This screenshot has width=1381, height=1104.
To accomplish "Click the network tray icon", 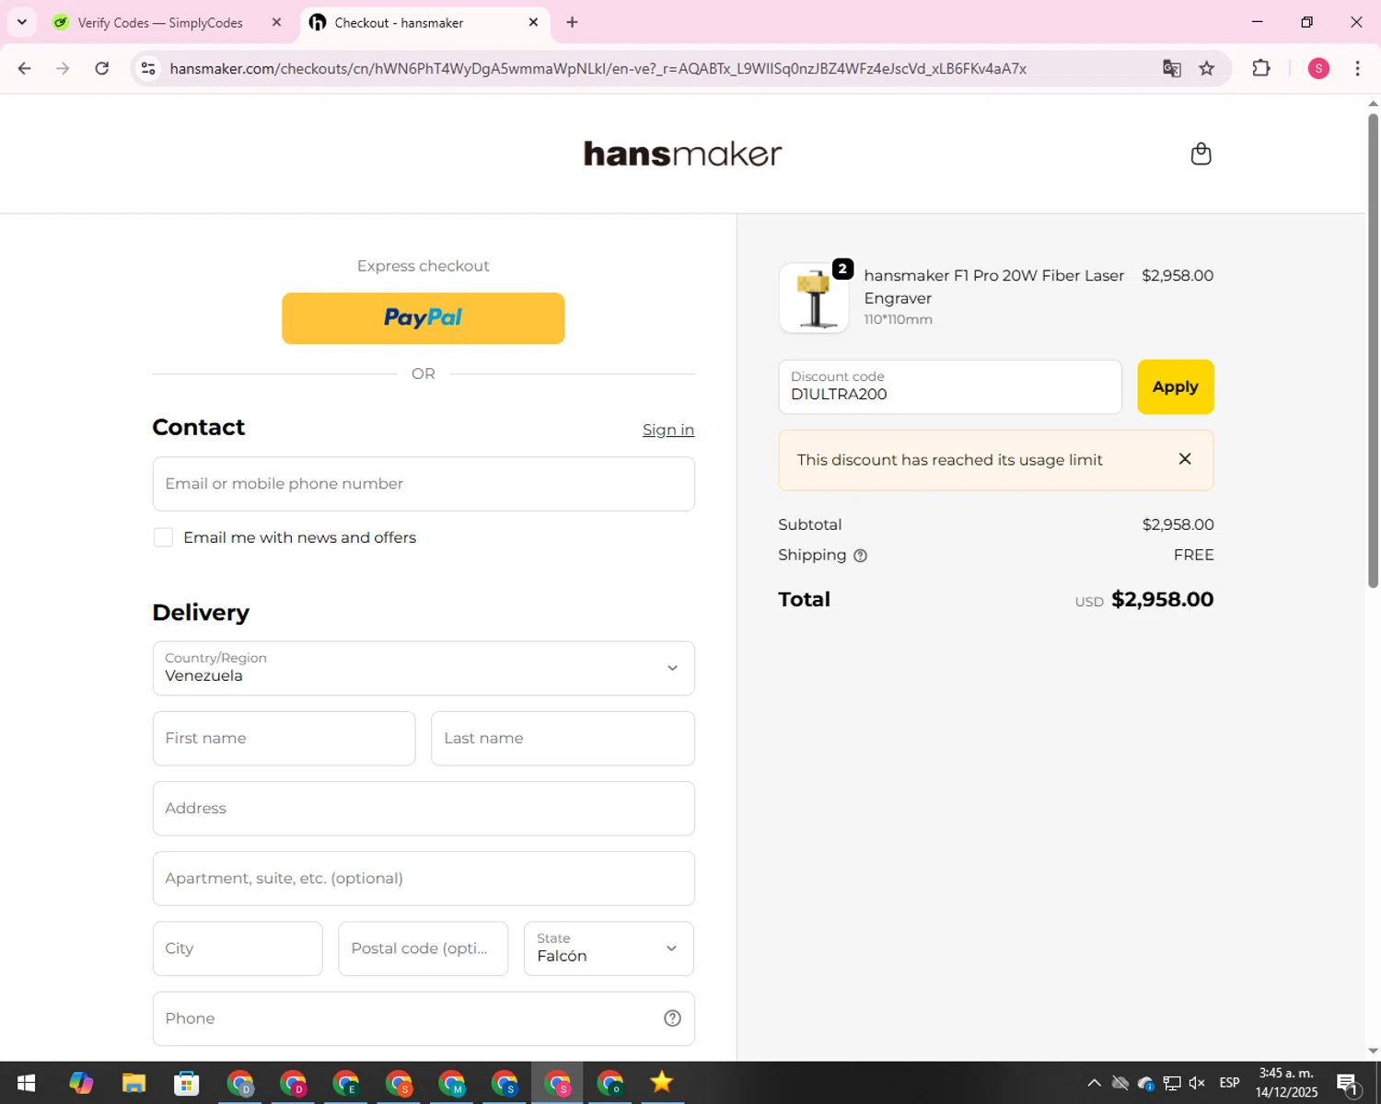I will (x=1172, y=1083).
